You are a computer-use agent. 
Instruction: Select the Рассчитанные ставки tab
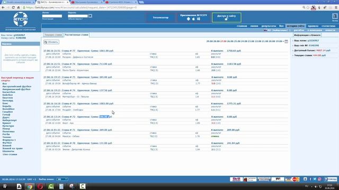(x=76, y=35)
